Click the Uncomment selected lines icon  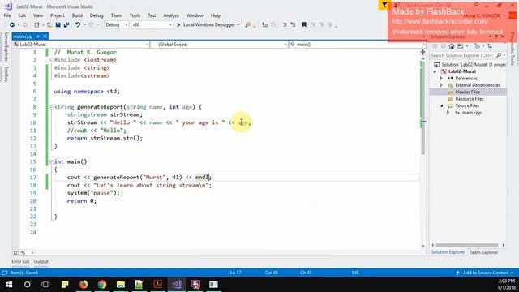click(x=293, y=25)
